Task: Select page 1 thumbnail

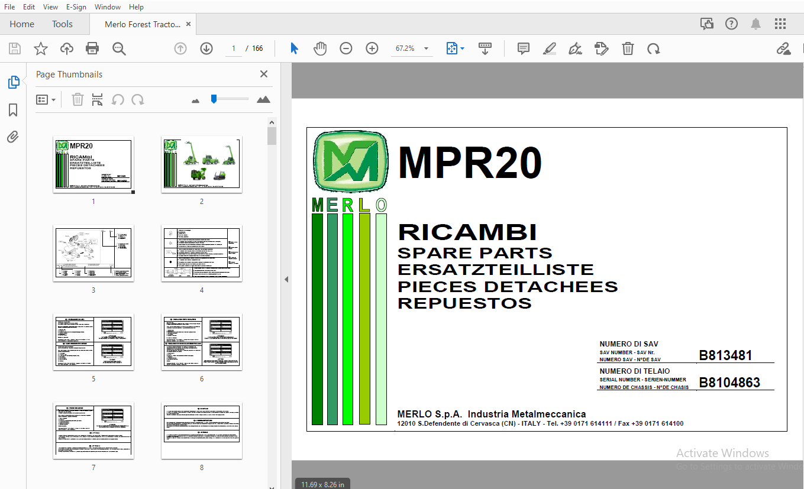Action: [93, 164]
